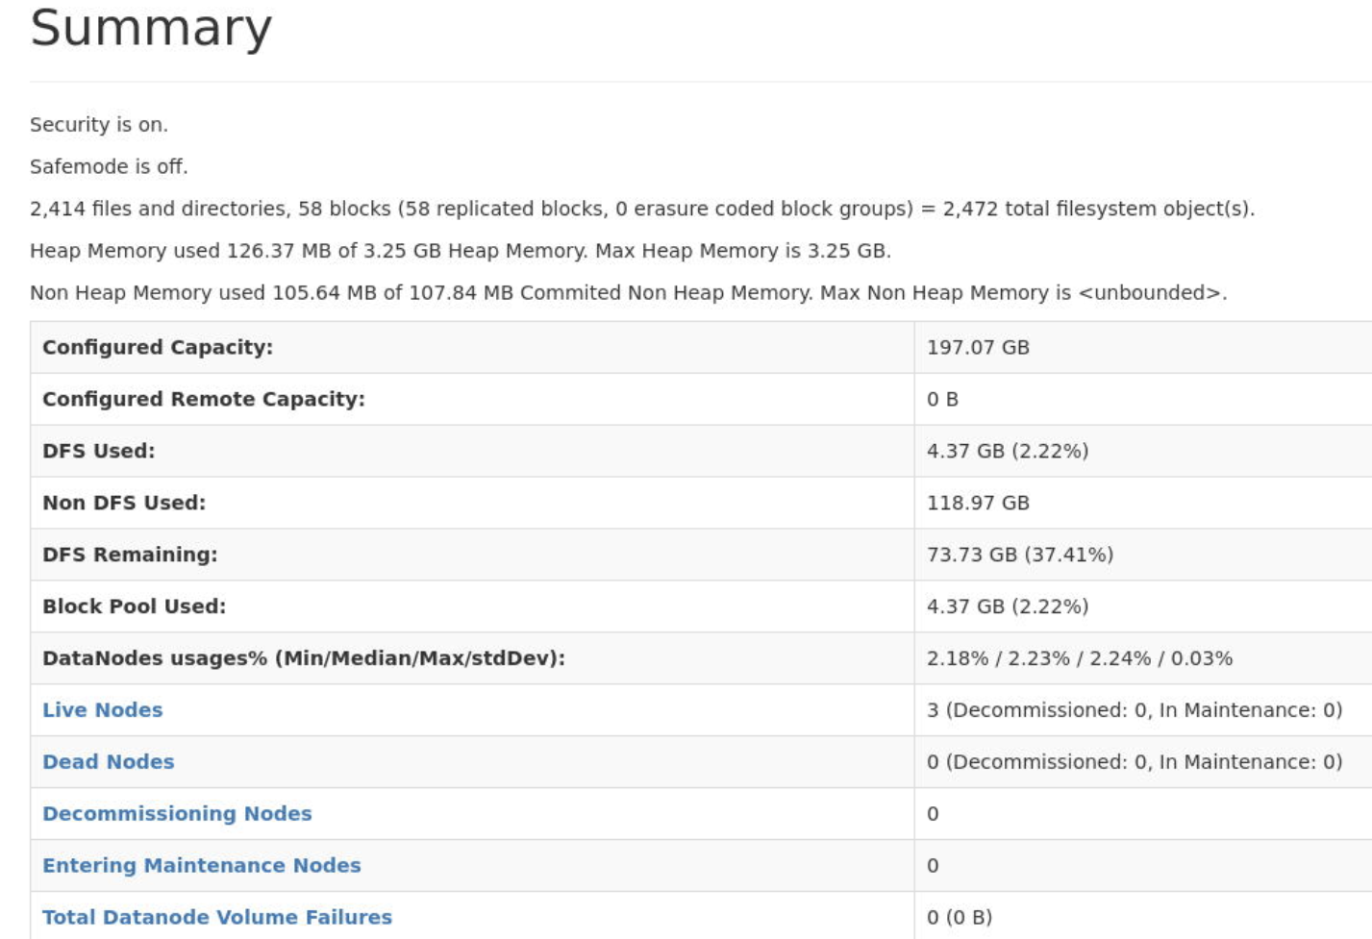Select the DFS Used row value
1372x939 pixels.
(1007, 451)
